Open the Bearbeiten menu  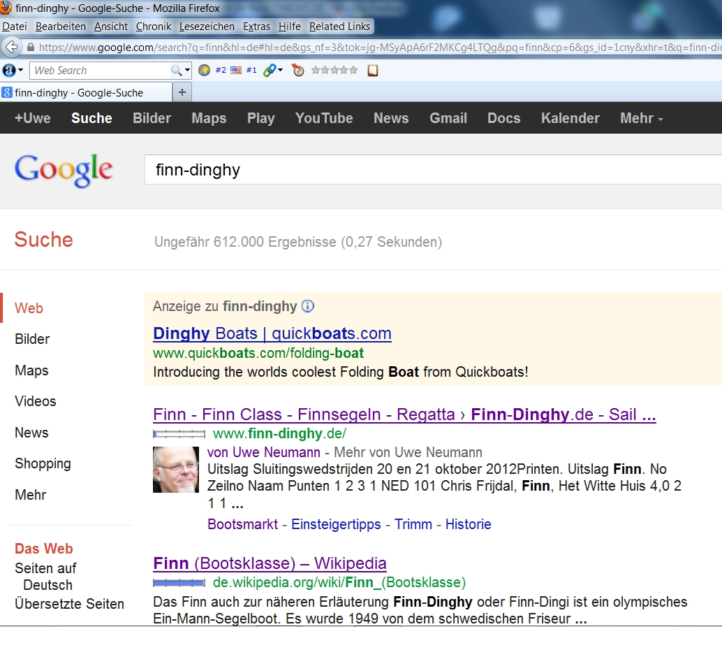[x=61, y=27]
